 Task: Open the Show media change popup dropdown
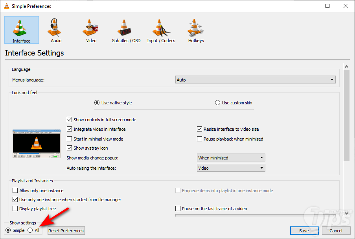pyautogui.click(x=231, y=157)
